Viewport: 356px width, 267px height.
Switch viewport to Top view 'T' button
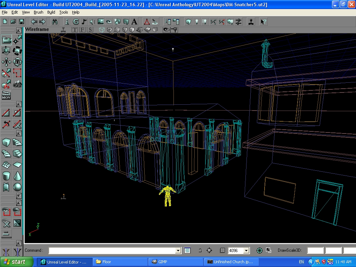(74, 30)
